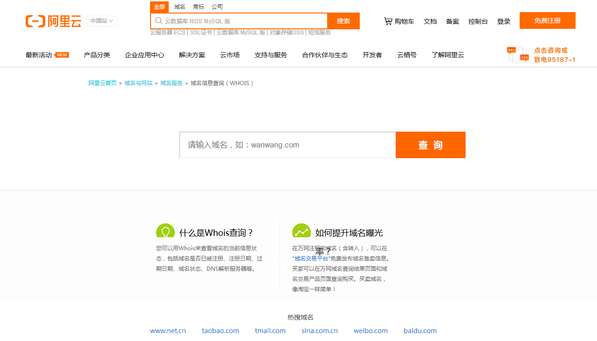Open the 文档 link
Viewport: 597px width, 341px height.
pos(430,21)
